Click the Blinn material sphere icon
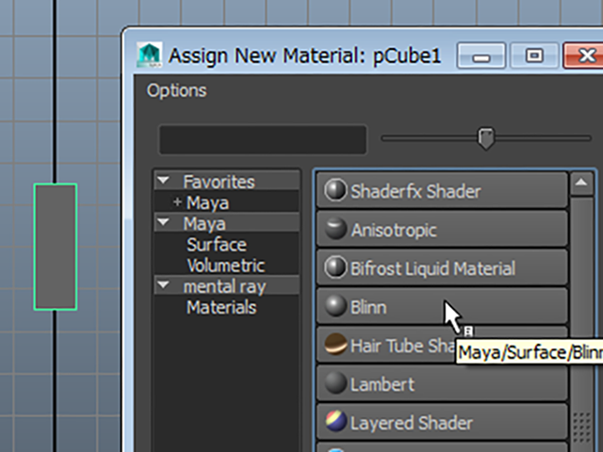The image size is (603, 452). [335, 306]
